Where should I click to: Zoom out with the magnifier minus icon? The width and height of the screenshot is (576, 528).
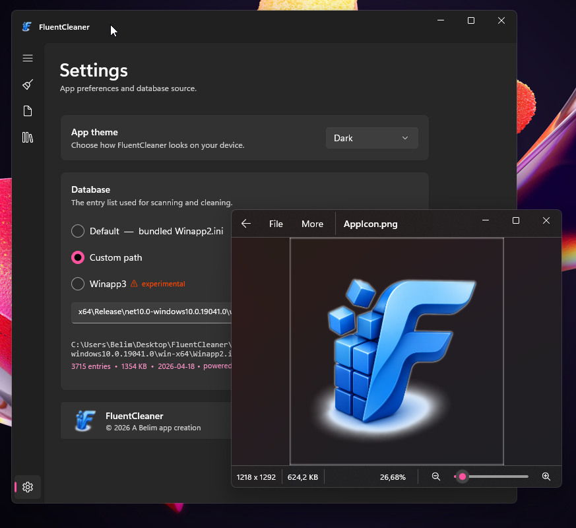click(436, 477)
